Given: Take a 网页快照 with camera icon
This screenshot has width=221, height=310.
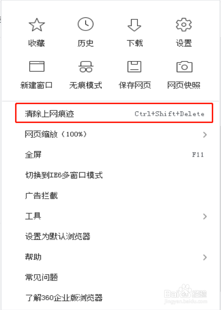Looking at the screenshot, I should [184, 66].
